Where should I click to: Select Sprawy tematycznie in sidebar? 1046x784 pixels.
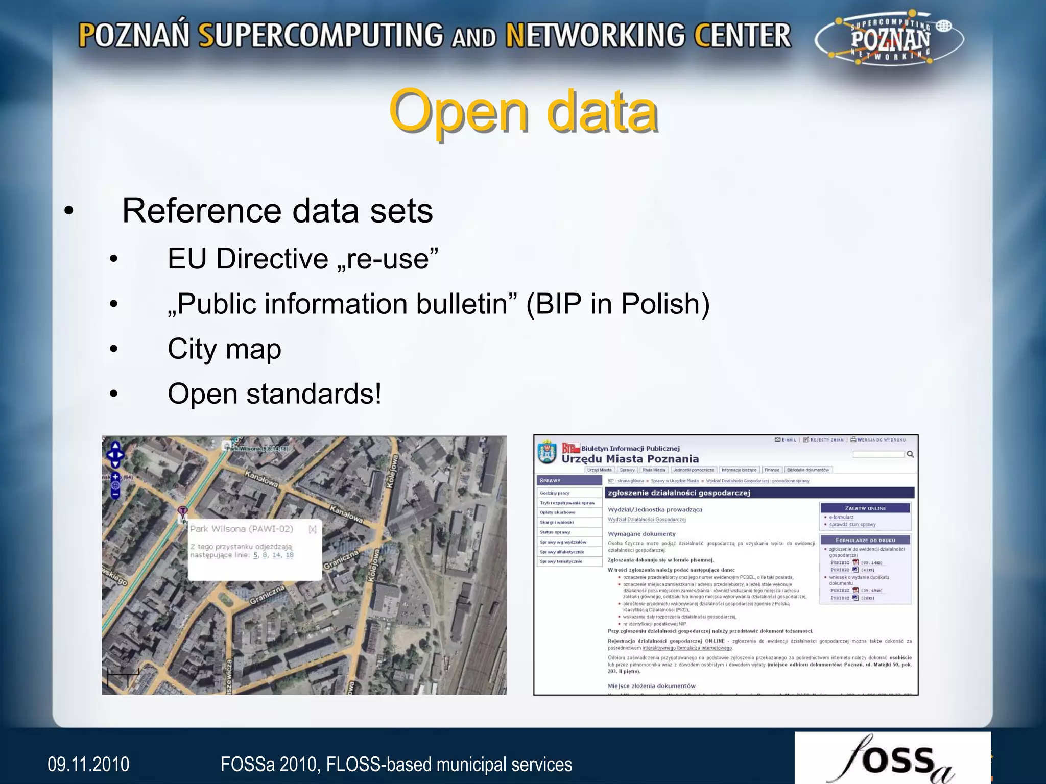coord(569,561)
